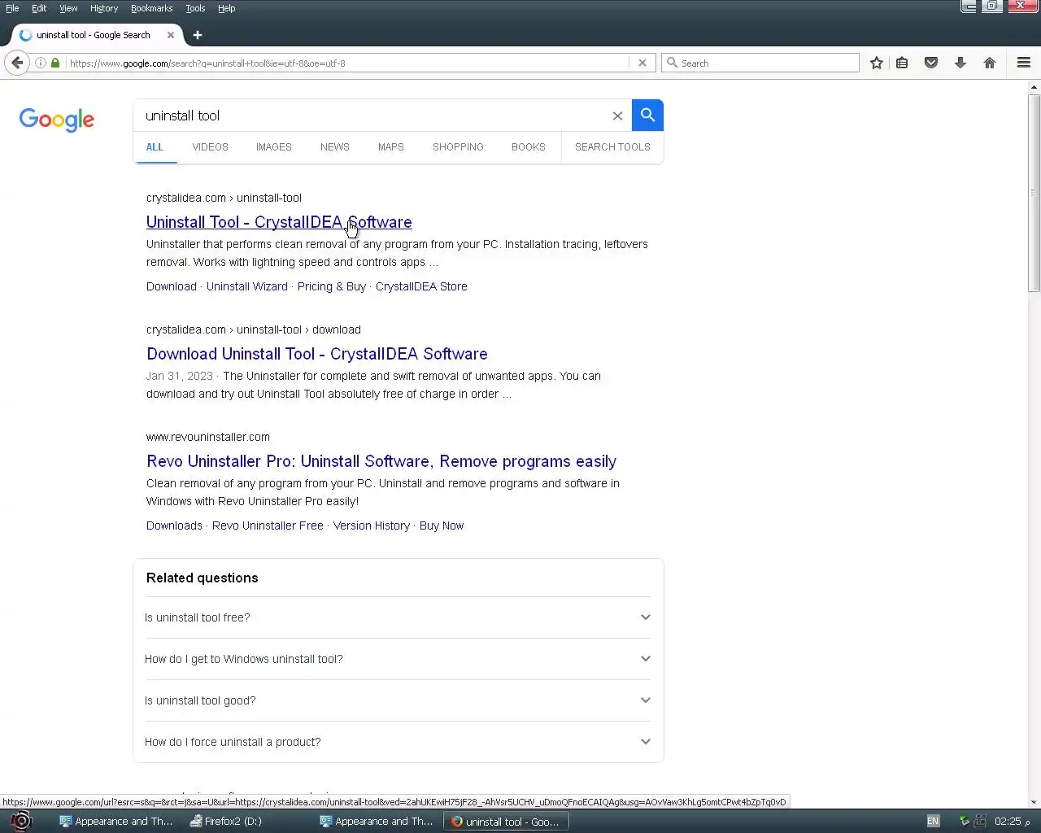Open the Downloads arrow icon
Viewport: 1041px width, 833px height.
960,63
